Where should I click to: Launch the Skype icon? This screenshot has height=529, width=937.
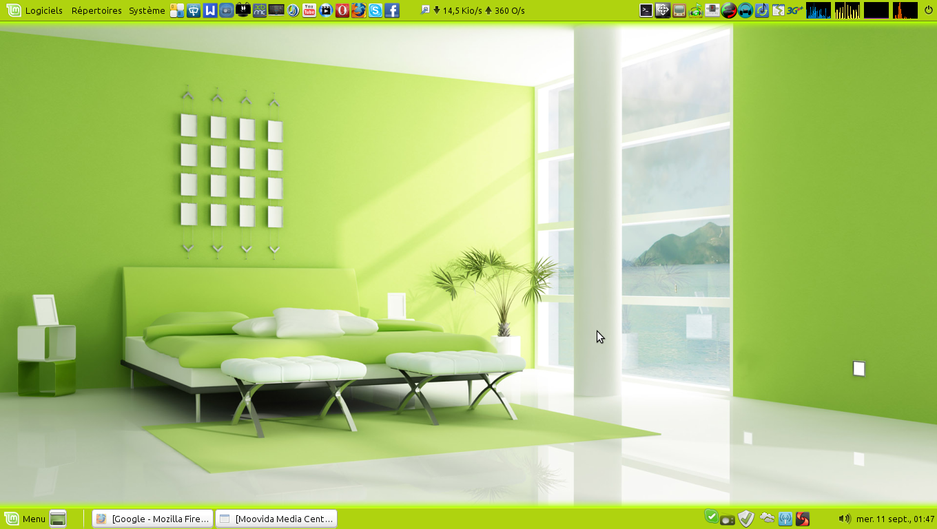pyautogui.click(x=375, y=10)
